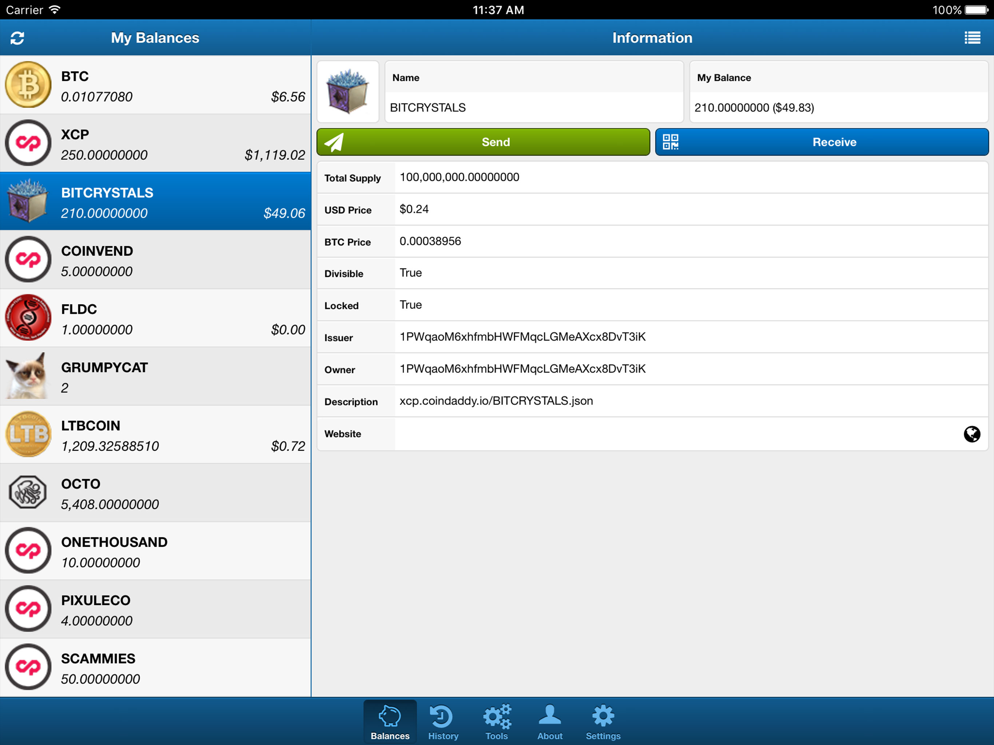Tap the Name field value BITCRYSTALS
The width and height of the screenshot is (994, 745).
point(428,108)
